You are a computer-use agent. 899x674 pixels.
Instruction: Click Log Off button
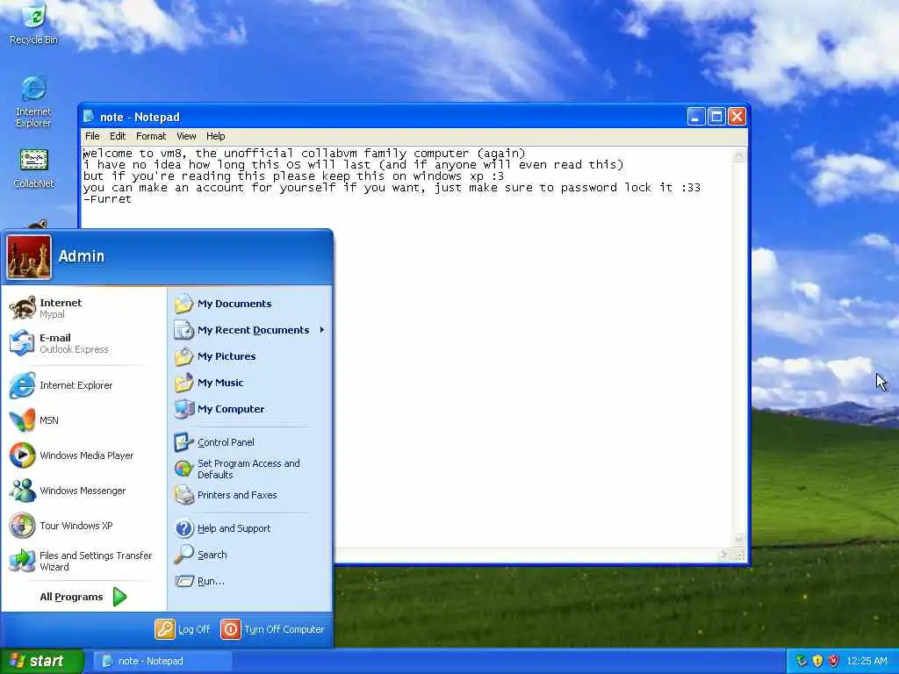tap(183, 629)
